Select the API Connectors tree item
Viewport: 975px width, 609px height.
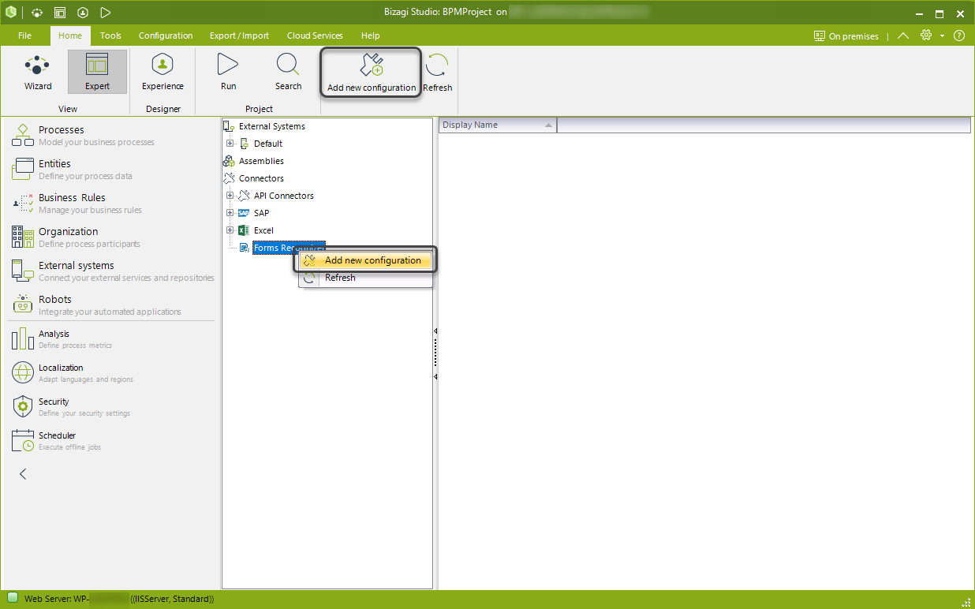click(283, 196)
